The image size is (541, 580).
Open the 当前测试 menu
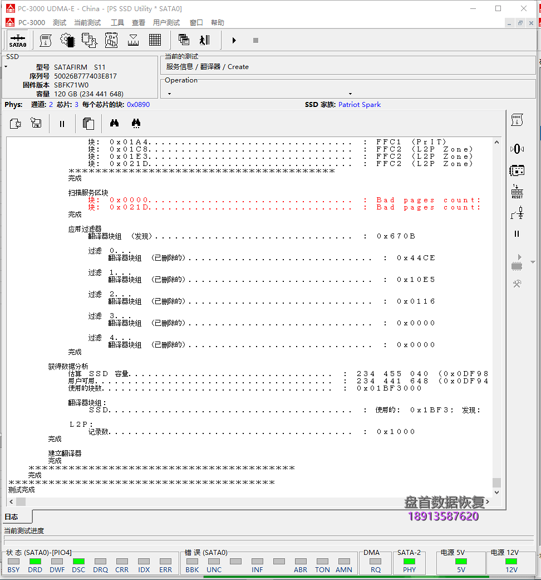pos(87,22)
